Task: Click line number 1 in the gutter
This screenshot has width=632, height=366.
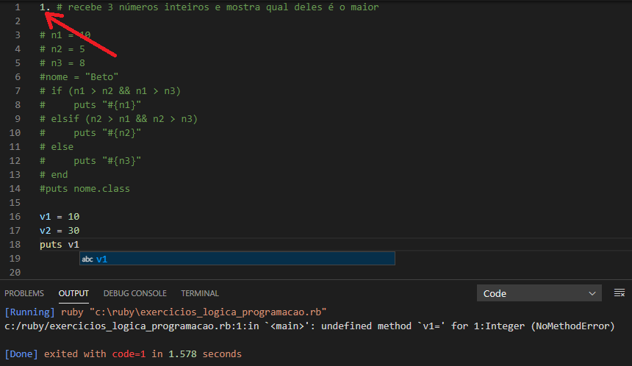Action: pos(16,7)
